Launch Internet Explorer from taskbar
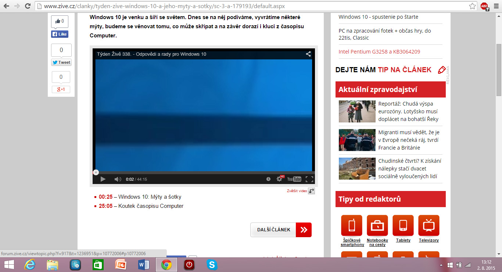502x272 pixels. tap(30, 264)
